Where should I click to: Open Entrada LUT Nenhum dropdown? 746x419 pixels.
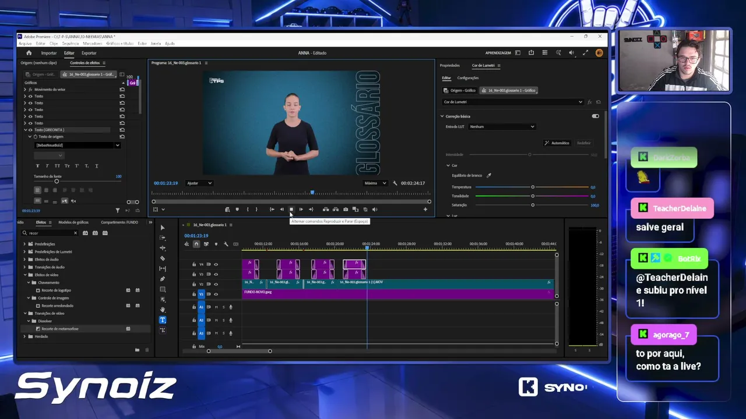coord(502,127)
